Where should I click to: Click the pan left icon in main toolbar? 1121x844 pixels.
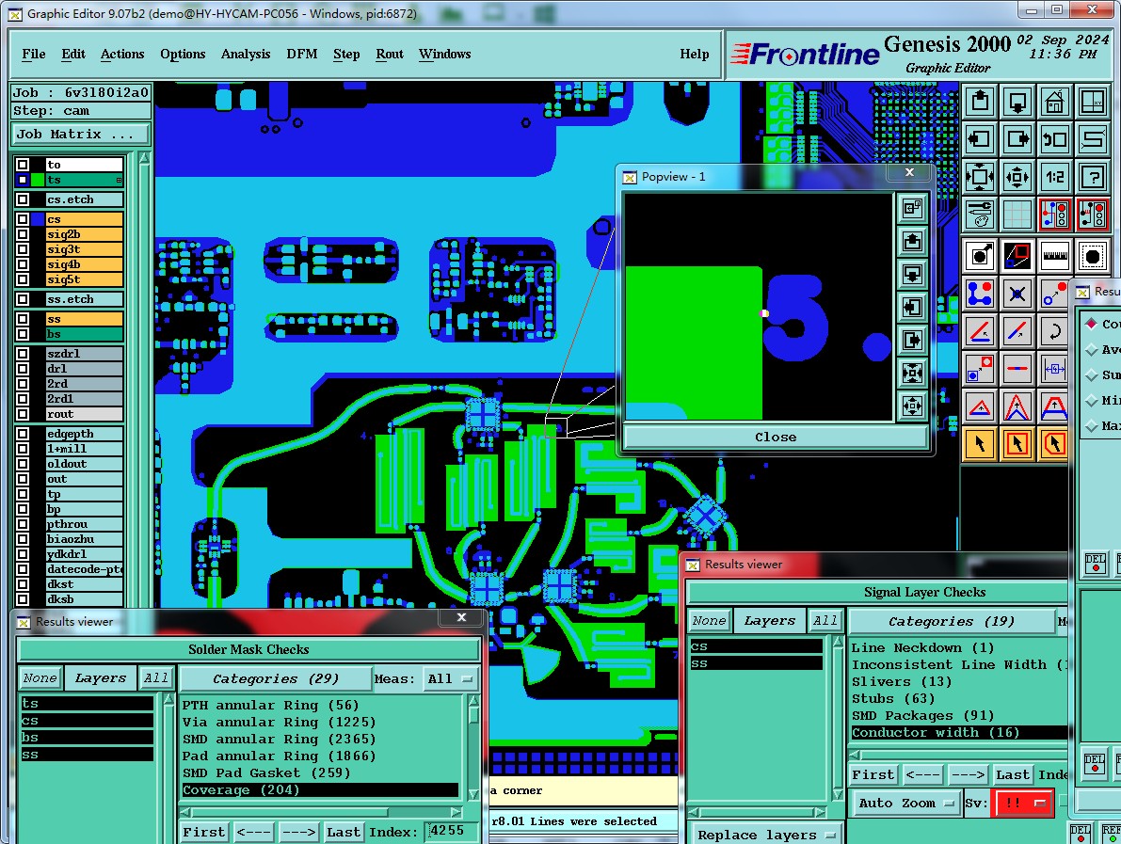tap(980, 138)
